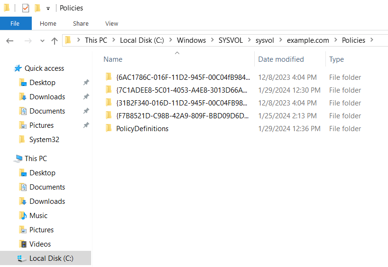The image size is (388, 267).
Task: Open the File menu
Action: [x=15, y=23]
